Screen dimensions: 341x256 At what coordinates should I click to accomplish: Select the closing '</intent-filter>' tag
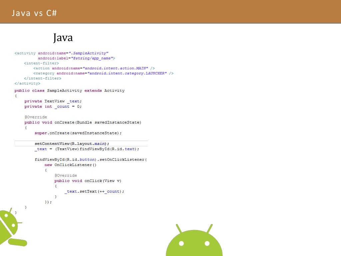[43, 78]
